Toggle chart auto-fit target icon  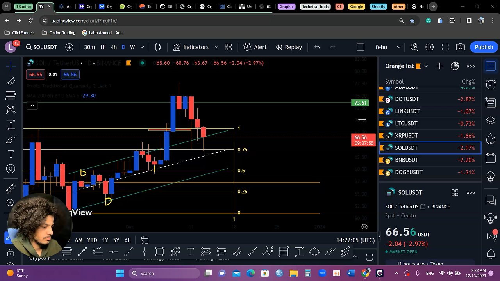(364, 227)
